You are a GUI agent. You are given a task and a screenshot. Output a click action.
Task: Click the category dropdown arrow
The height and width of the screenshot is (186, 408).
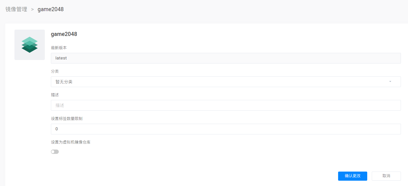390,82
